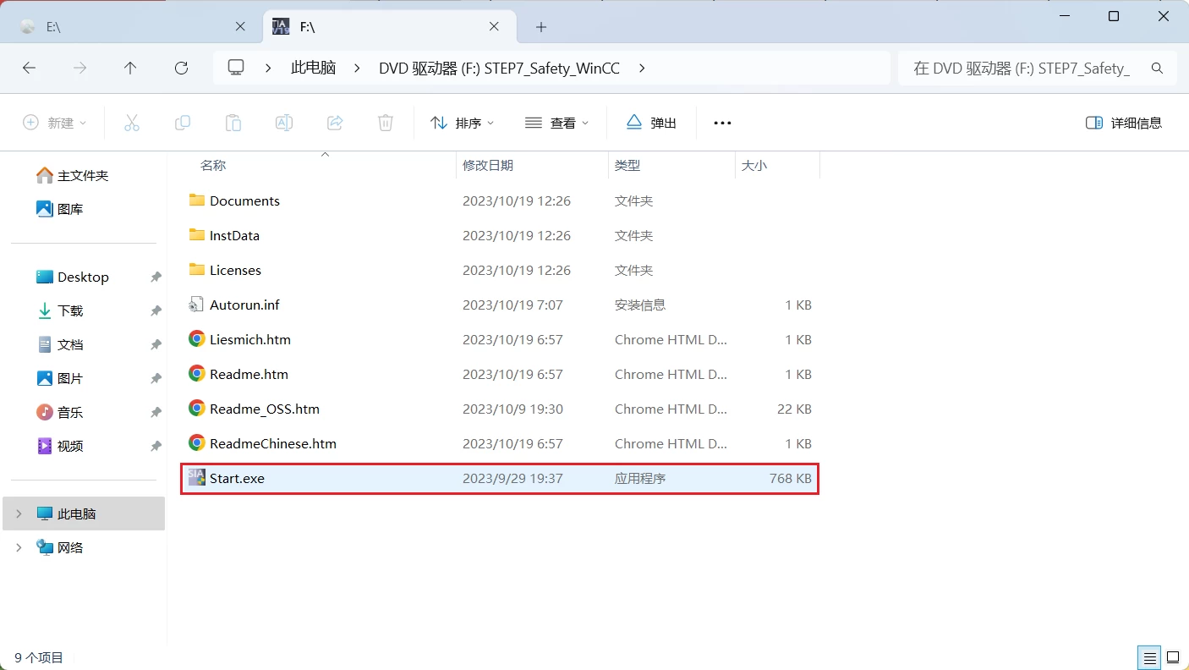Click the paste clipboard icon
The width and height of the screenshot is (1189, 670).
[x=233, y=123]
